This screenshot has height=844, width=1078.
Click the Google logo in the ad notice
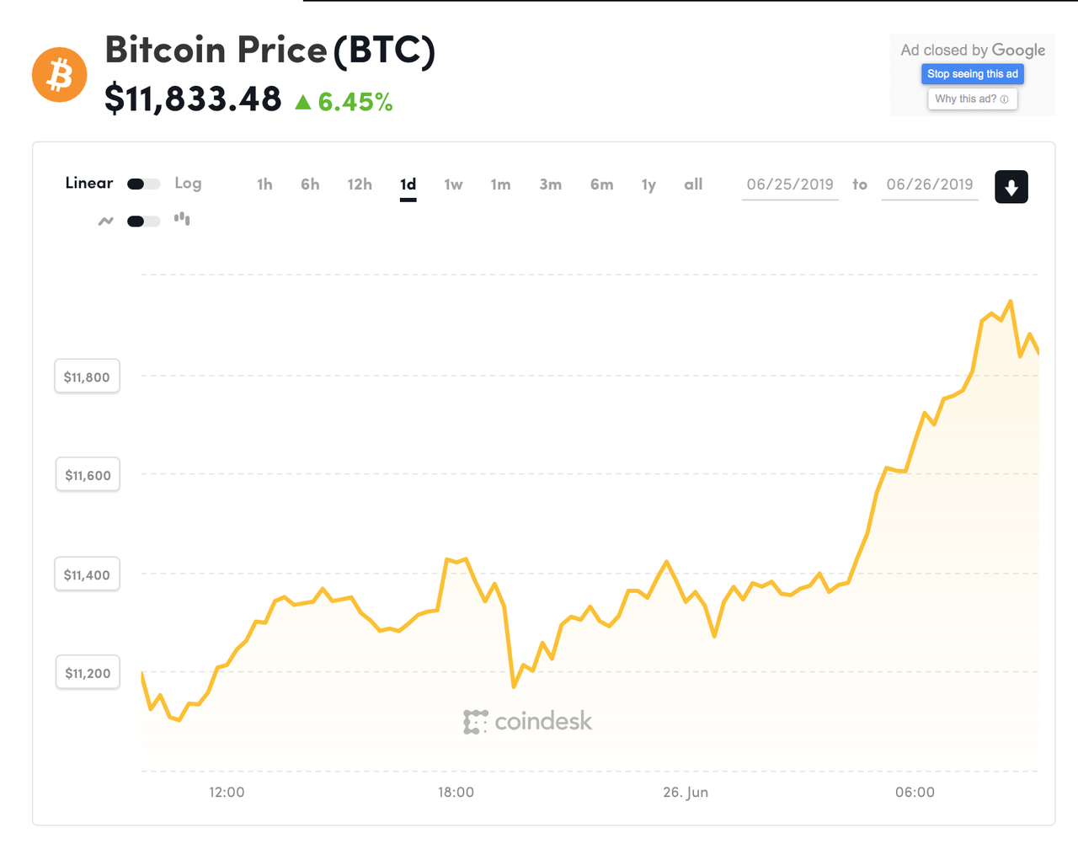tap(1021, 50)
